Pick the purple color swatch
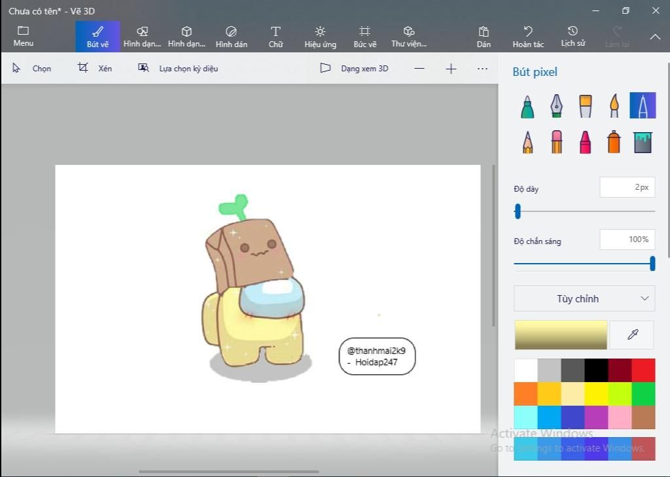 point(596,417)
